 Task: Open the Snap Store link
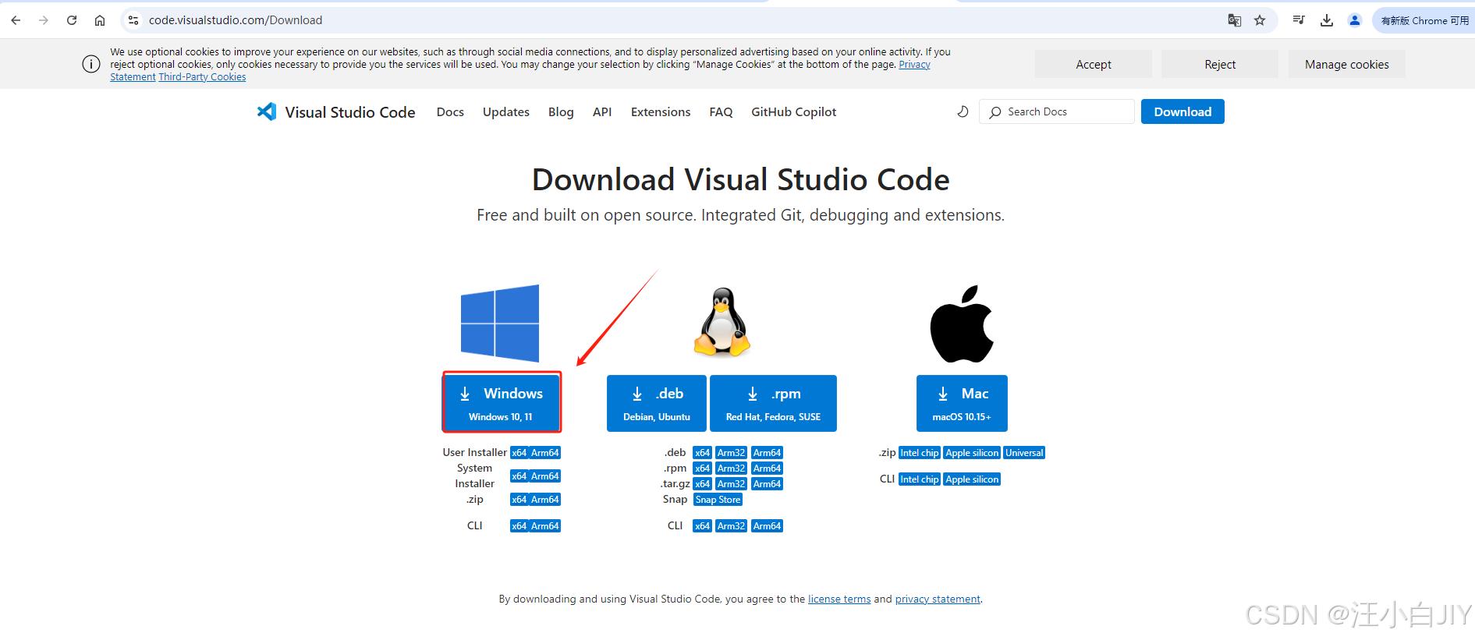click(x=718, y=500)
